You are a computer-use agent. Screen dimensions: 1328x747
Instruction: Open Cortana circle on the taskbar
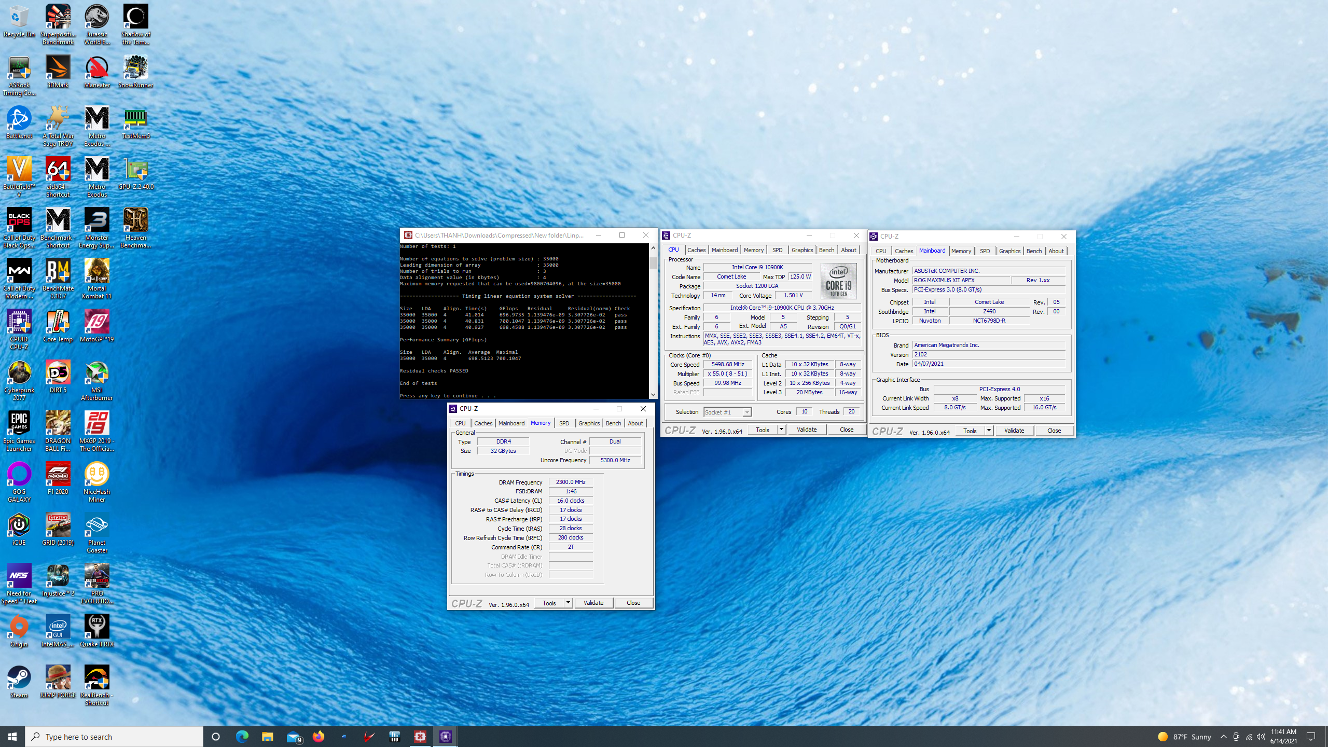coord(216,737)
